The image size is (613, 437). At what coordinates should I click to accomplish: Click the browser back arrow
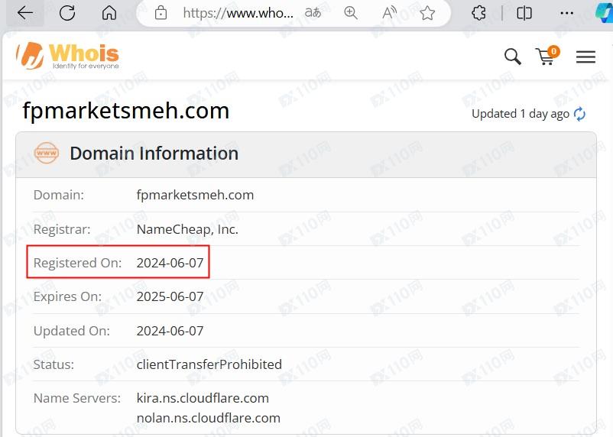pyautogui.click(x=25, y=13)
